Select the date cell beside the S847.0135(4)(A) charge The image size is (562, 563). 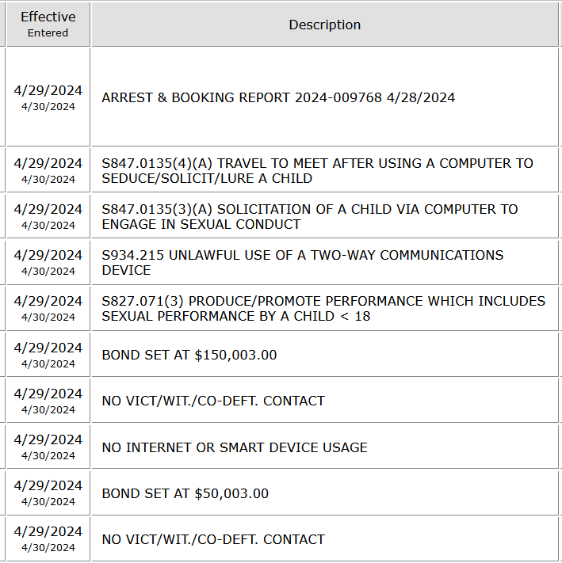pyautogui.click(x=48, y=171)
